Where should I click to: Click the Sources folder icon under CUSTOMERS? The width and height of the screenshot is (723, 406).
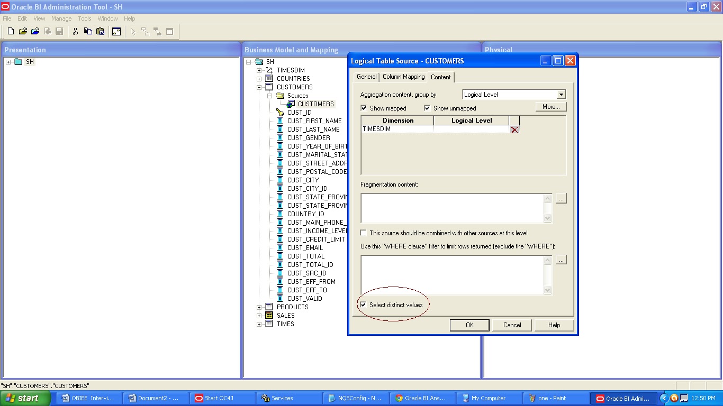(280, 96)
